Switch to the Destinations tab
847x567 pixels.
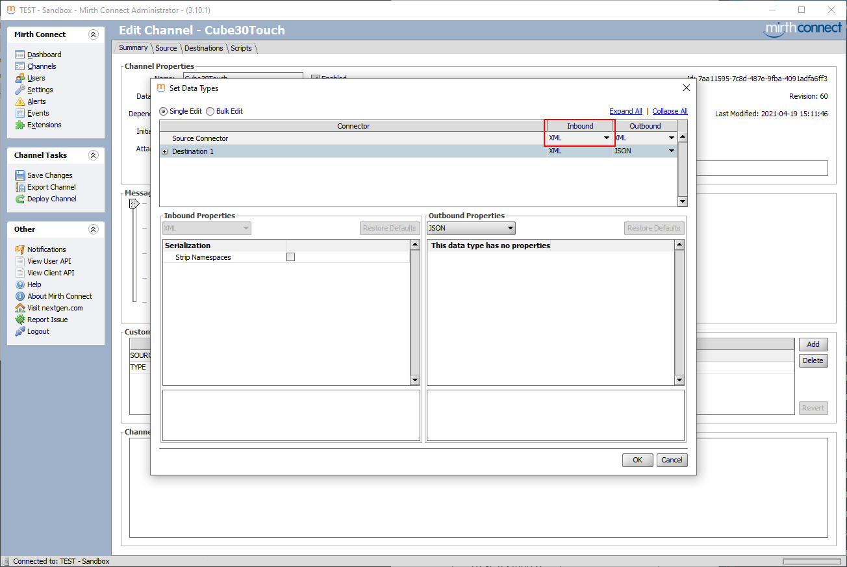204,48
